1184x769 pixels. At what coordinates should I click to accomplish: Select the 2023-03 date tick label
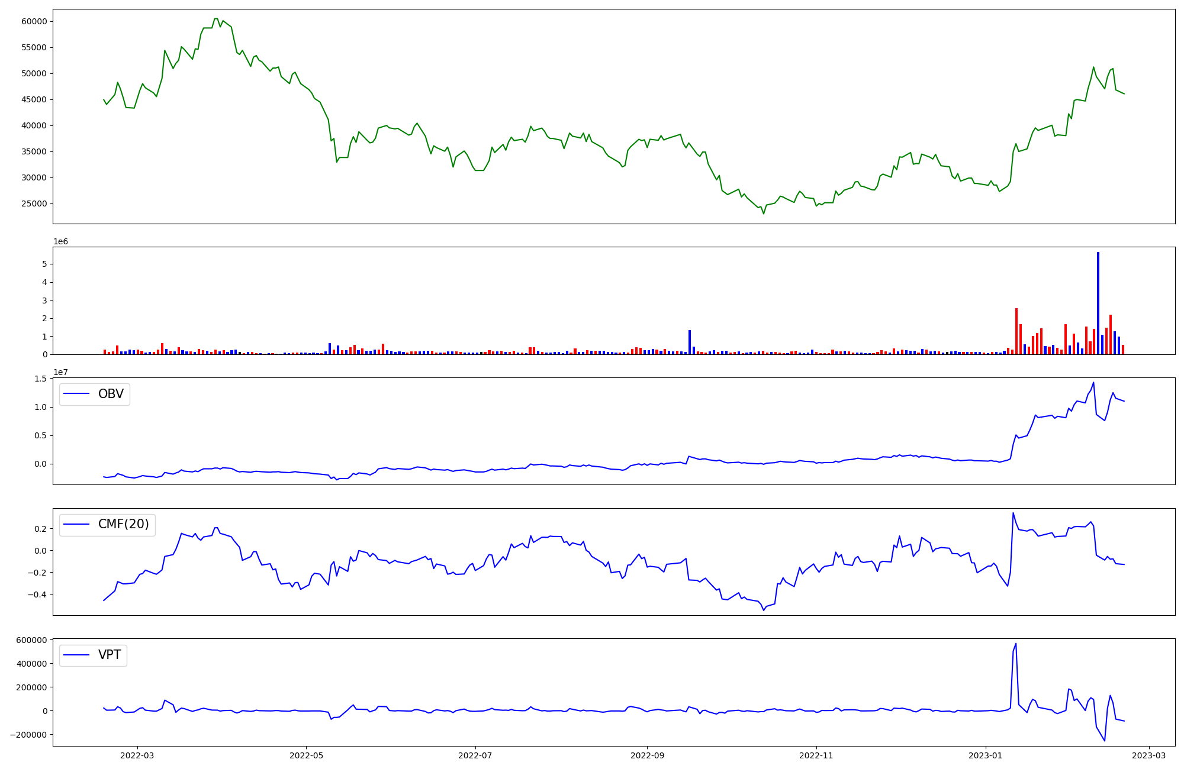[x=1150, y=755]
